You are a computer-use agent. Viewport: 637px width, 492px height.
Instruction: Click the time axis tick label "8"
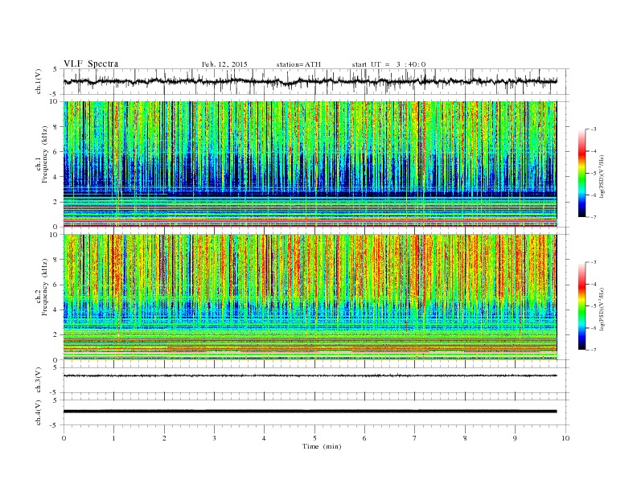[x=465, y=438]
